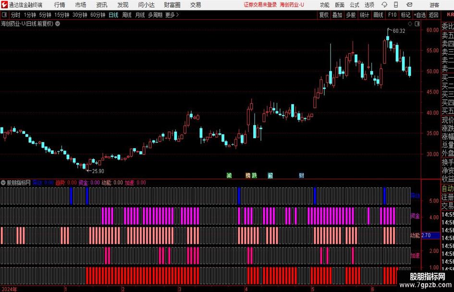Switch to 1分钟 period tab
This screenshot has height=292, width=454.
[30, 15]
